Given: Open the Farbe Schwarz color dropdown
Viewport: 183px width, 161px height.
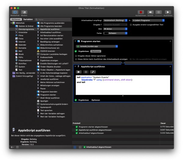Looking at the screenshot, I should click(x=115, y=33).
